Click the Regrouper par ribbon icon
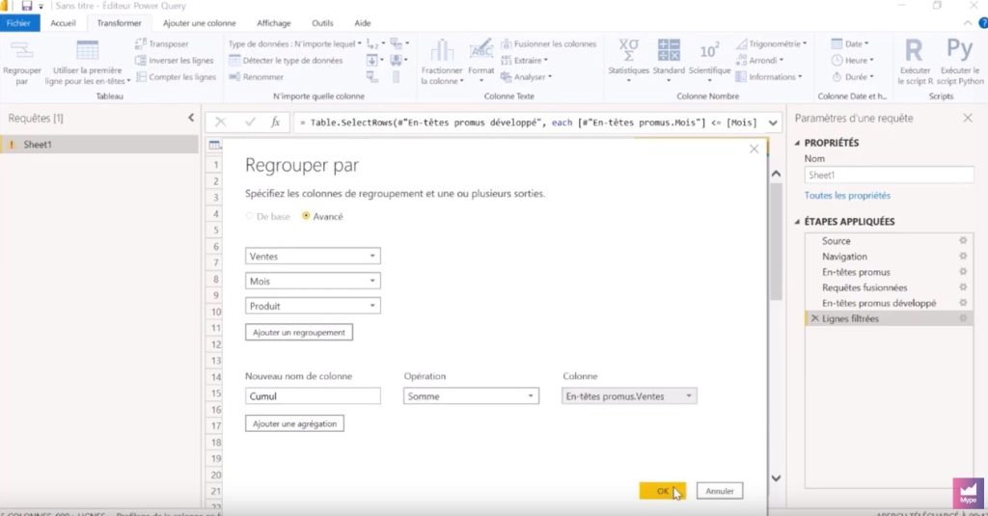 tap(21, 51)
